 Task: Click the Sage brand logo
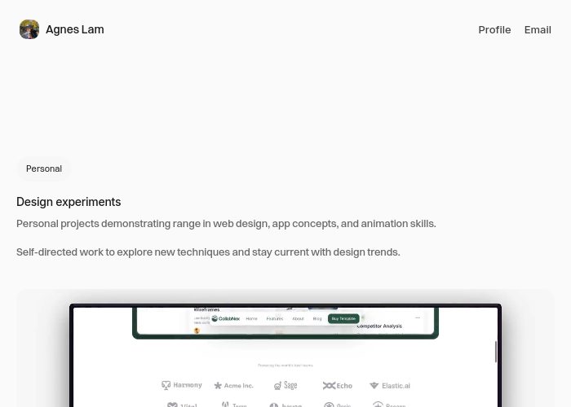(285, 385)
